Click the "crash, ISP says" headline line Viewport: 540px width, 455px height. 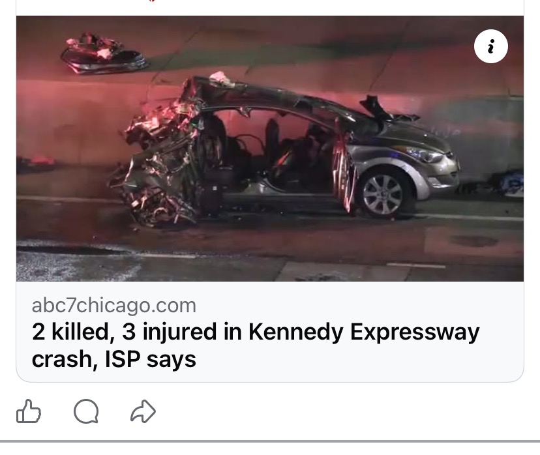click(x=114, y=359)
